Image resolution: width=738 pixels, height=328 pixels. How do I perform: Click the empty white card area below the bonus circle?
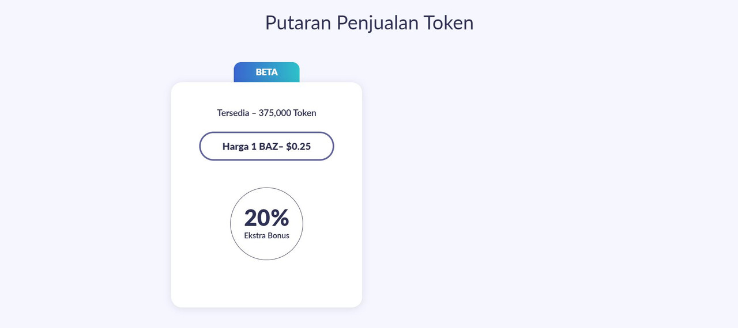tap(266, 283)
